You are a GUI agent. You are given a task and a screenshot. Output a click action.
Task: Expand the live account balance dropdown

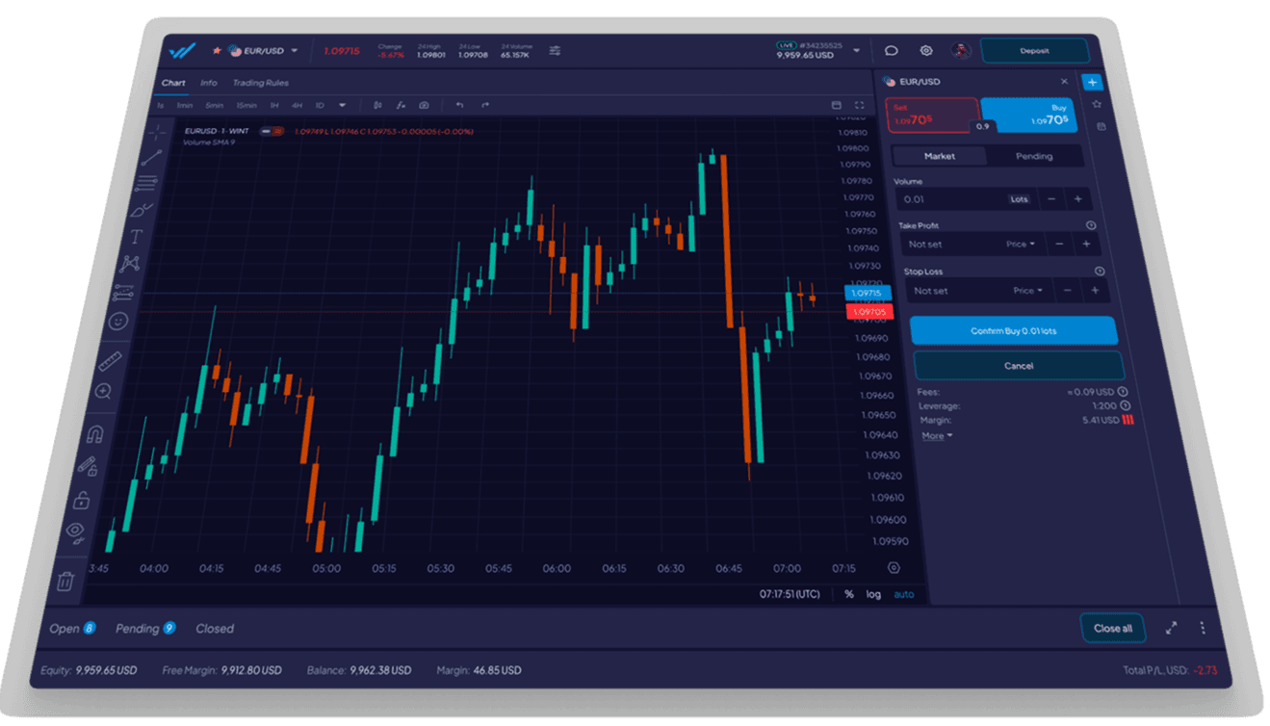(x=857, y=50)
